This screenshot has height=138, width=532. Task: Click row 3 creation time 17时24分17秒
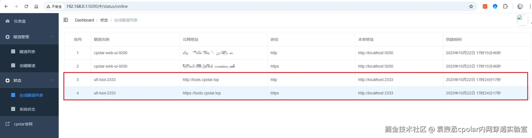point(473,80)
